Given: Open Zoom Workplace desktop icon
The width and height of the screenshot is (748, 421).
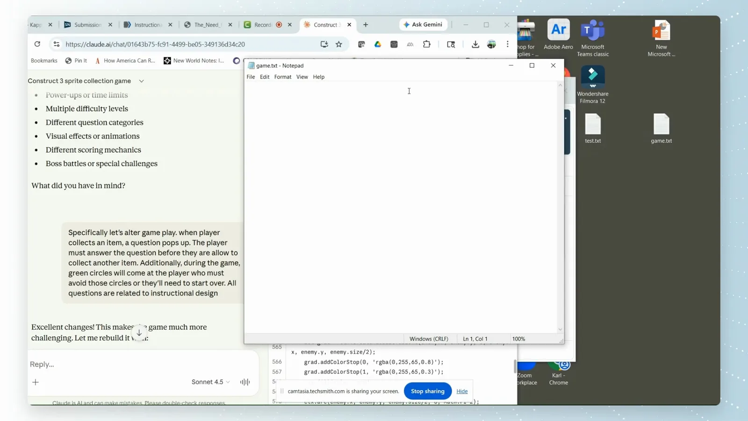Looking at the screenshot, I should 526,374.
